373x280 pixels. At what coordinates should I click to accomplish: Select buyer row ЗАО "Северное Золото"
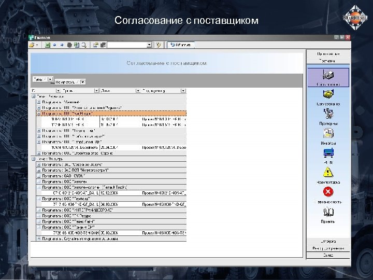coord(111,164)
